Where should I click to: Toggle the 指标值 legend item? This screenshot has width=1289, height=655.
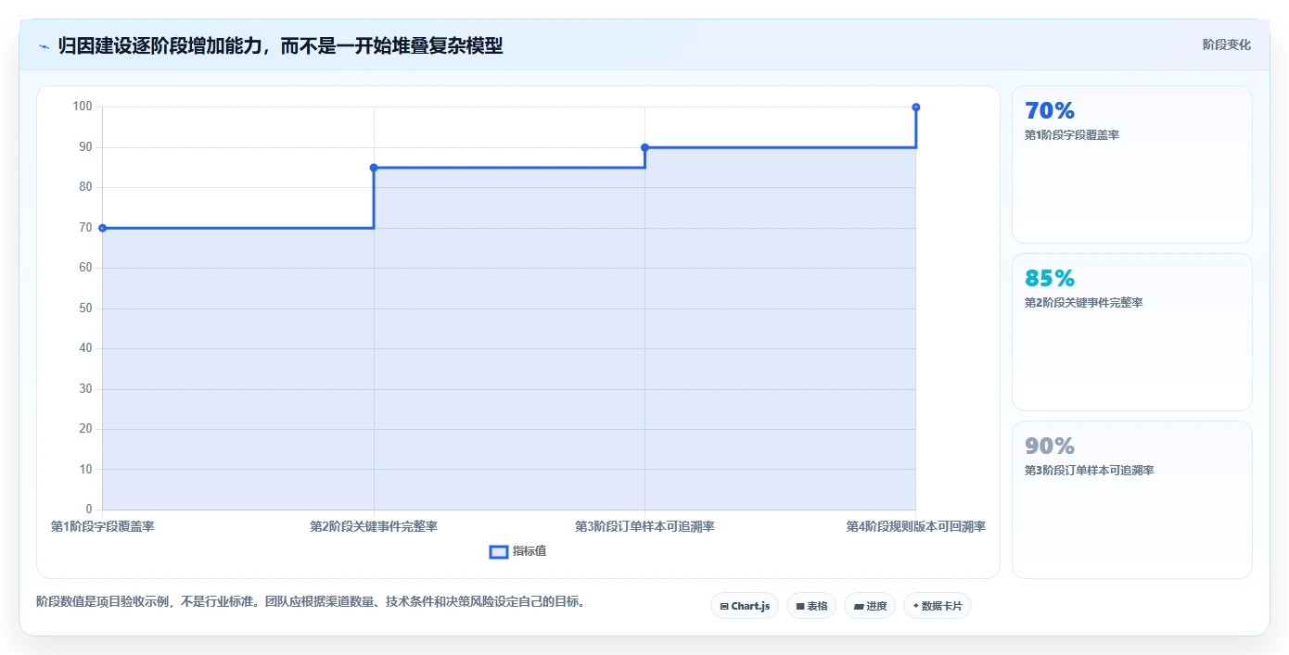coord(518,551)
